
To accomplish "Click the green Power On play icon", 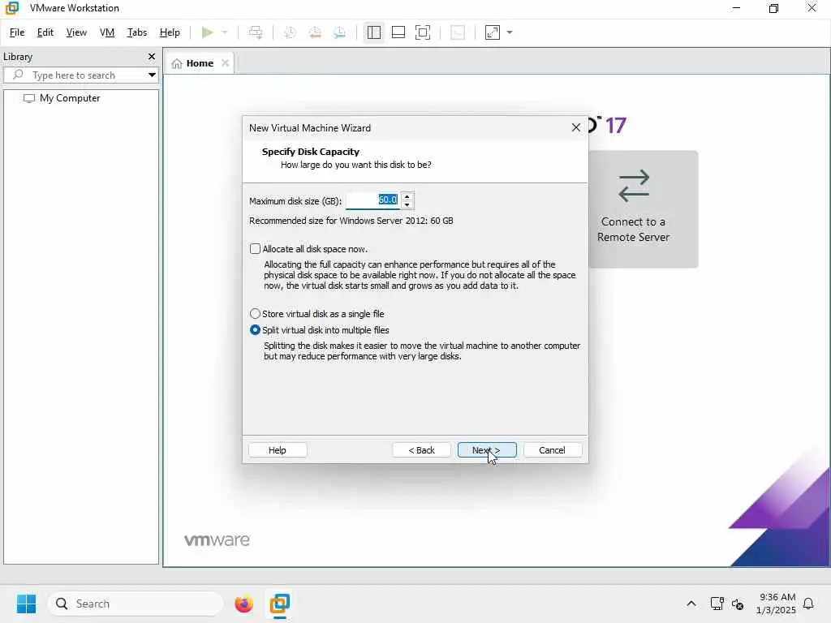I will 207,32.
